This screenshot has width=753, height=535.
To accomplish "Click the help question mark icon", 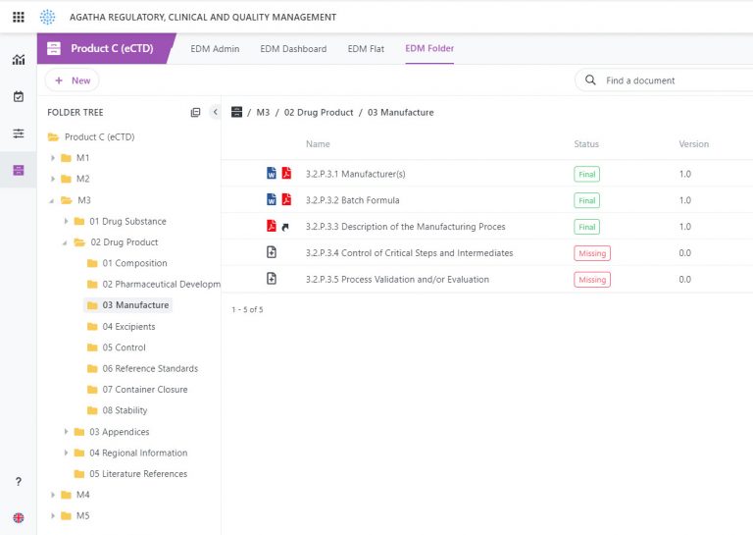I will (x=18, y=481).
